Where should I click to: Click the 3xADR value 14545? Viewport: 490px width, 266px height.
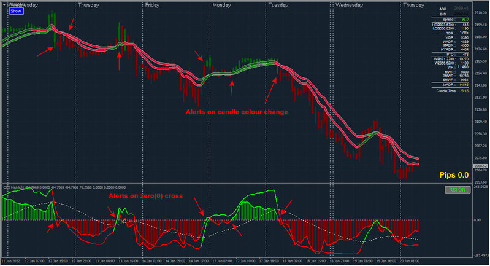(464, 85)
